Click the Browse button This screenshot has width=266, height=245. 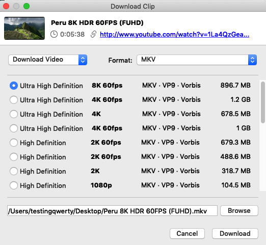click(239, 211)
